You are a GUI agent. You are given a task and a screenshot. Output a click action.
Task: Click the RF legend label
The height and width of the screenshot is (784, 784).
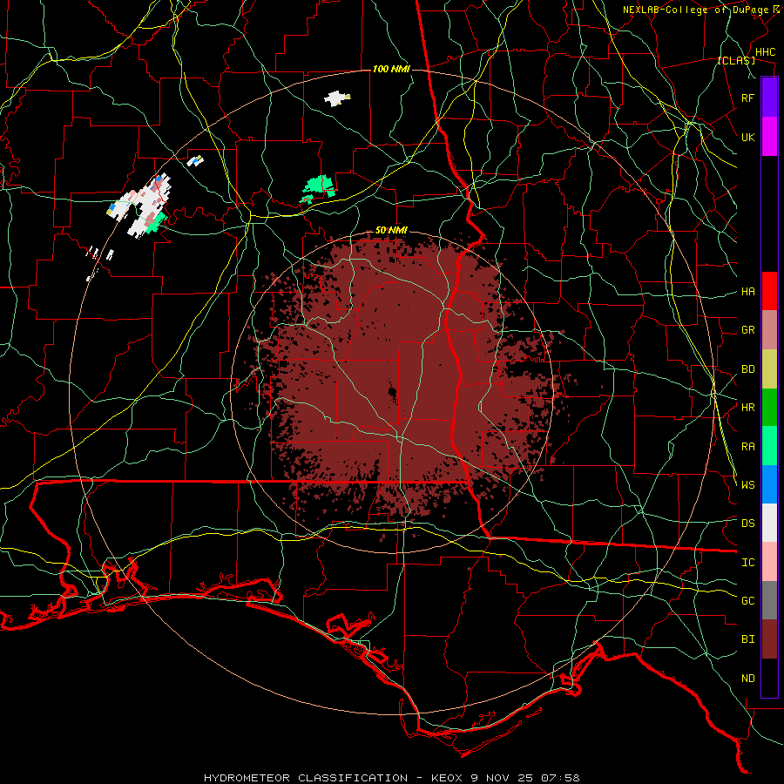(x=748, y=98)
